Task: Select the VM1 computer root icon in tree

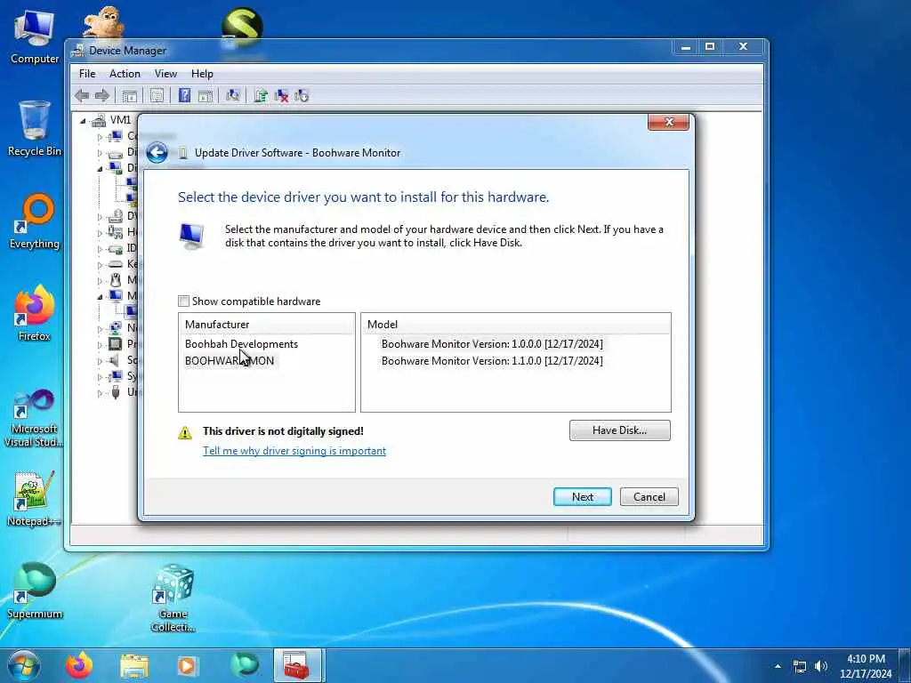Action: [99, 120]
